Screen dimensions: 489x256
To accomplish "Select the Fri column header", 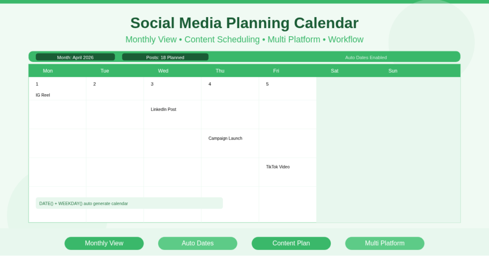I will click(x=276, y=71).
